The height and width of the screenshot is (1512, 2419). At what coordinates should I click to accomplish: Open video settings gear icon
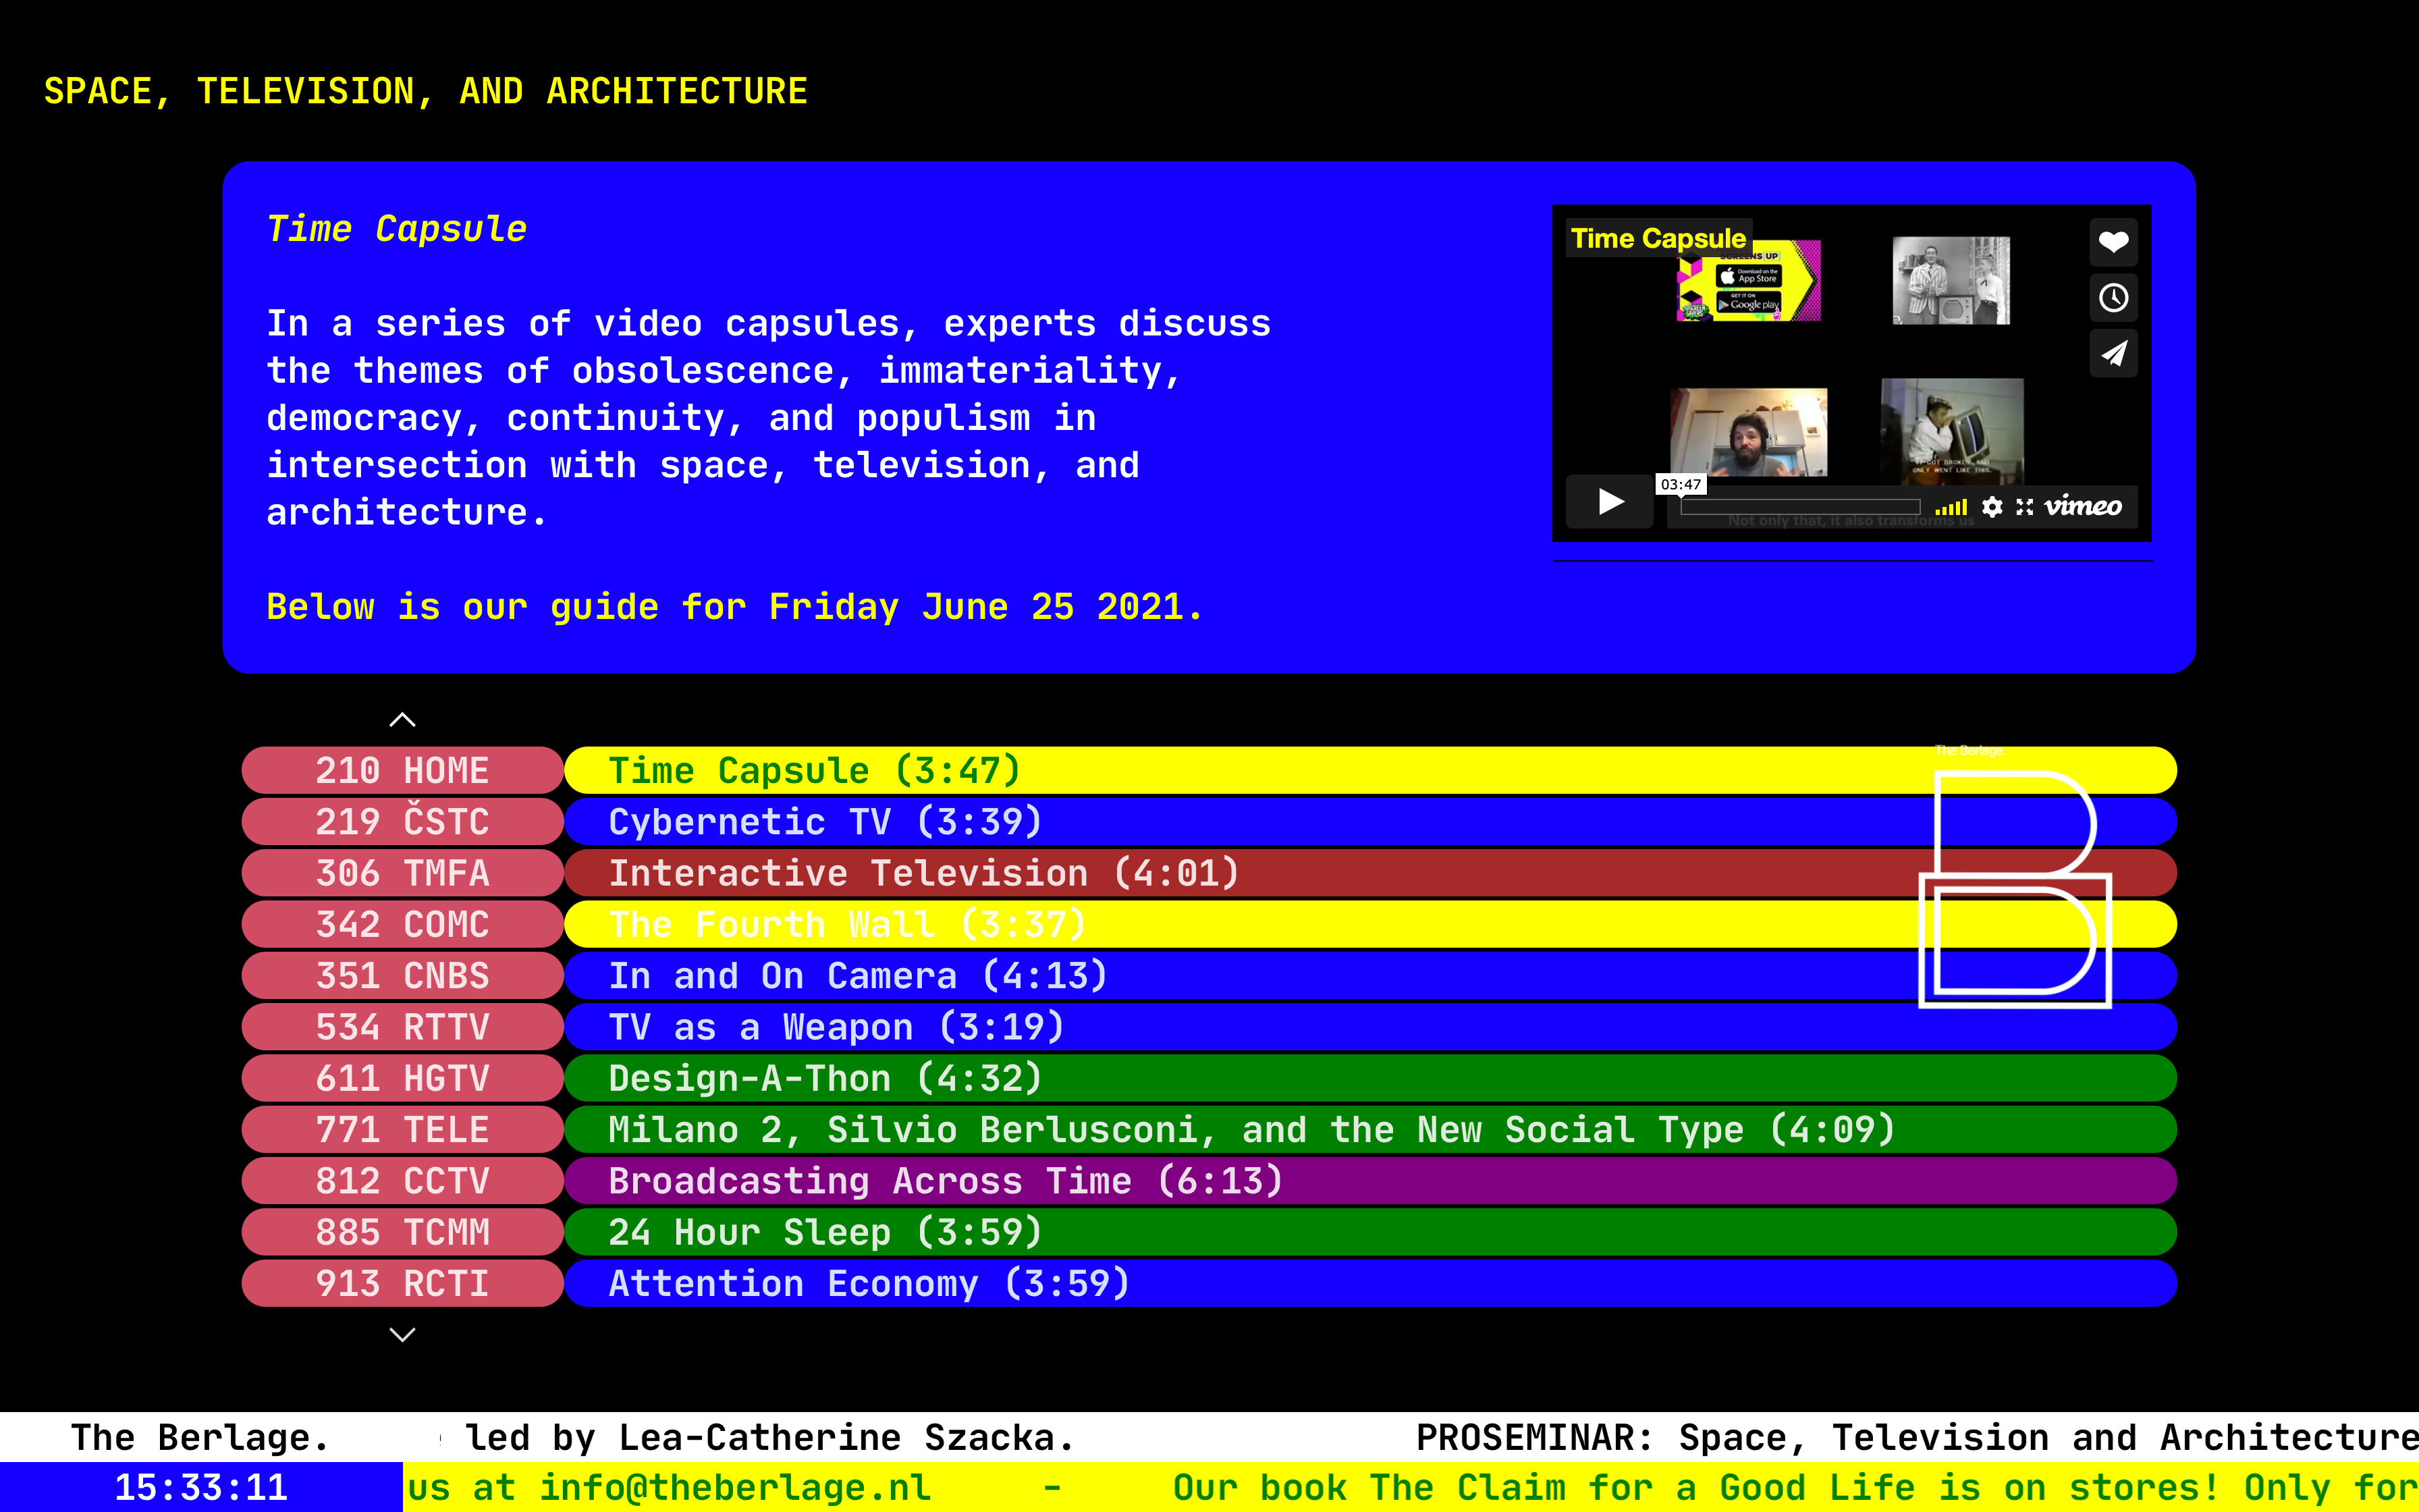point(1992,507)
